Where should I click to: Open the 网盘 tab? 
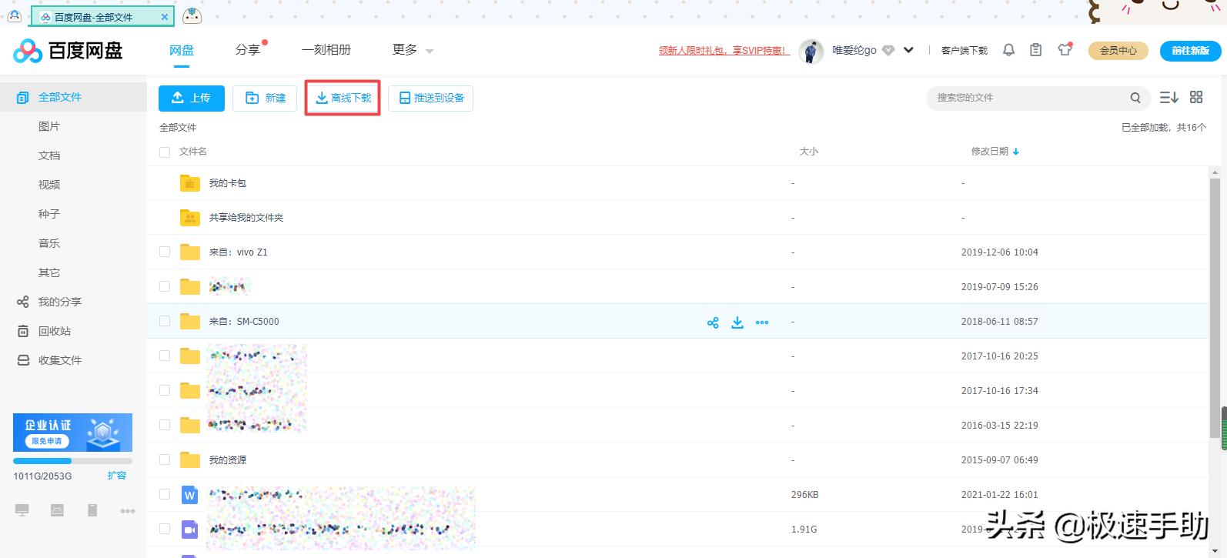click(x=182, y=50)
